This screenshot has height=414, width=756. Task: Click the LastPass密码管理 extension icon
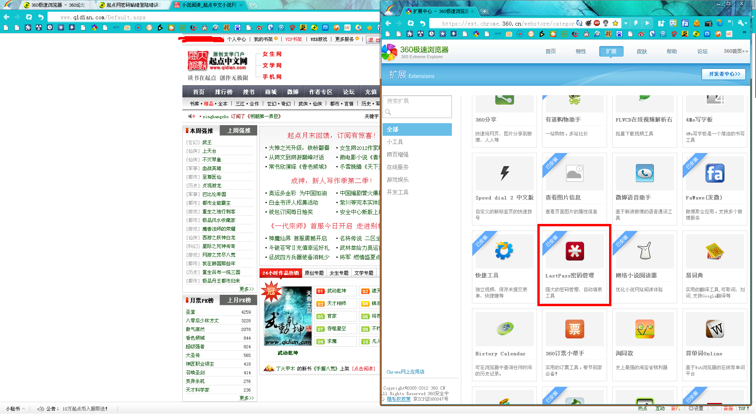574,251
